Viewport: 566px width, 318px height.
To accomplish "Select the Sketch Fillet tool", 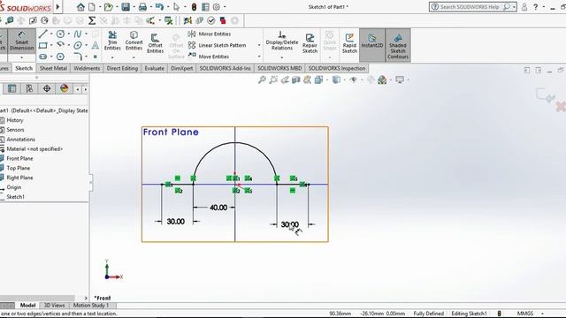I will [78, 57].
